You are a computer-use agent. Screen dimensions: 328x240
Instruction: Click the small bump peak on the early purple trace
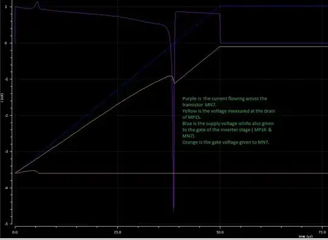coord(38,2)
